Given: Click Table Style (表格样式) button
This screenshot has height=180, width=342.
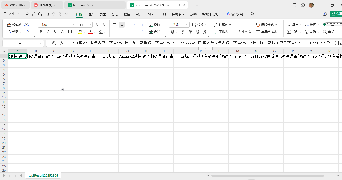Looking at the screenshot, I should point(266,25).
